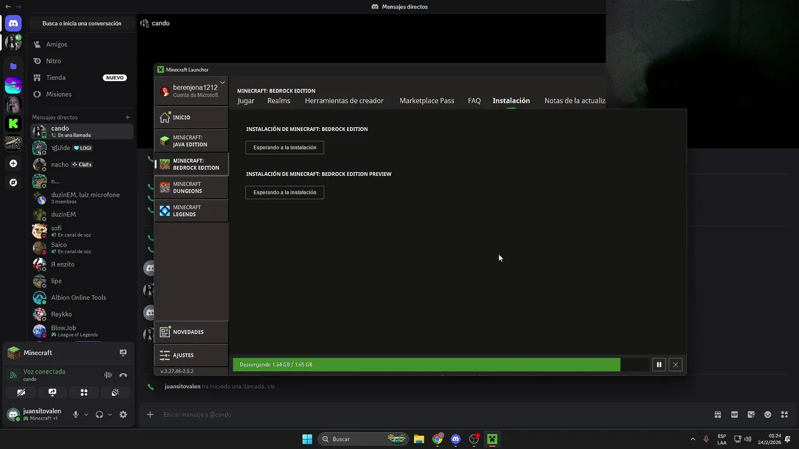Open File Explorer from the taskbar
The image size is (799, 449).
419,439
